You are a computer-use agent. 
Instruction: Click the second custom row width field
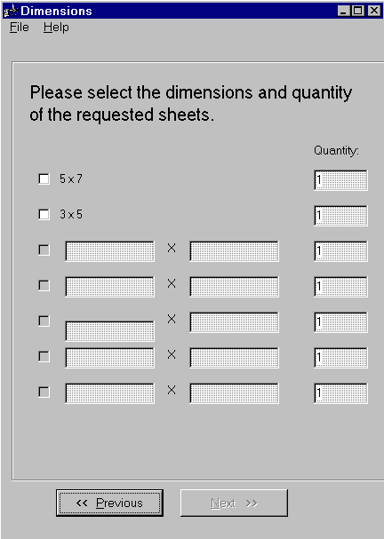pyautogui.click(x=109, y=287)
